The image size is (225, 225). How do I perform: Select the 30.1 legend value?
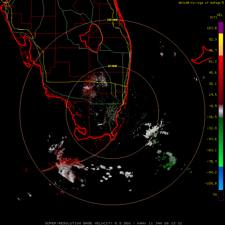(213, 84)
